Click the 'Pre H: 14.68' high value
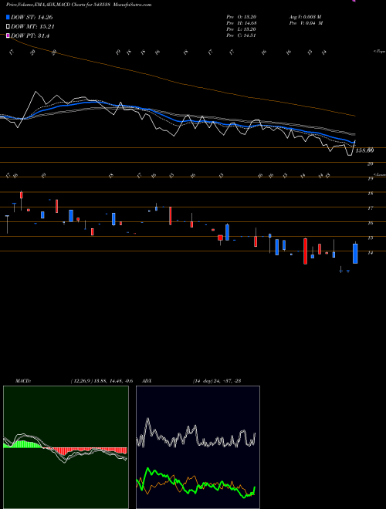Screen dimensions: 386x509 point(242,23)
